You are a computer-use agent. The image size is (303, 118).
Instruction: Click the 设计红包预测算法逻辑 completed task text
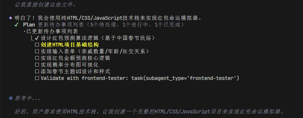(98, 38)
